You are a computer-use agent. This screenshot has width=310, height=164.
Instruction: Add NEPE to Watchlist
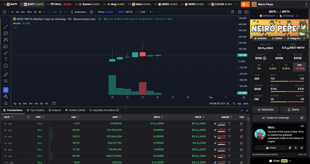click(266, 110)
